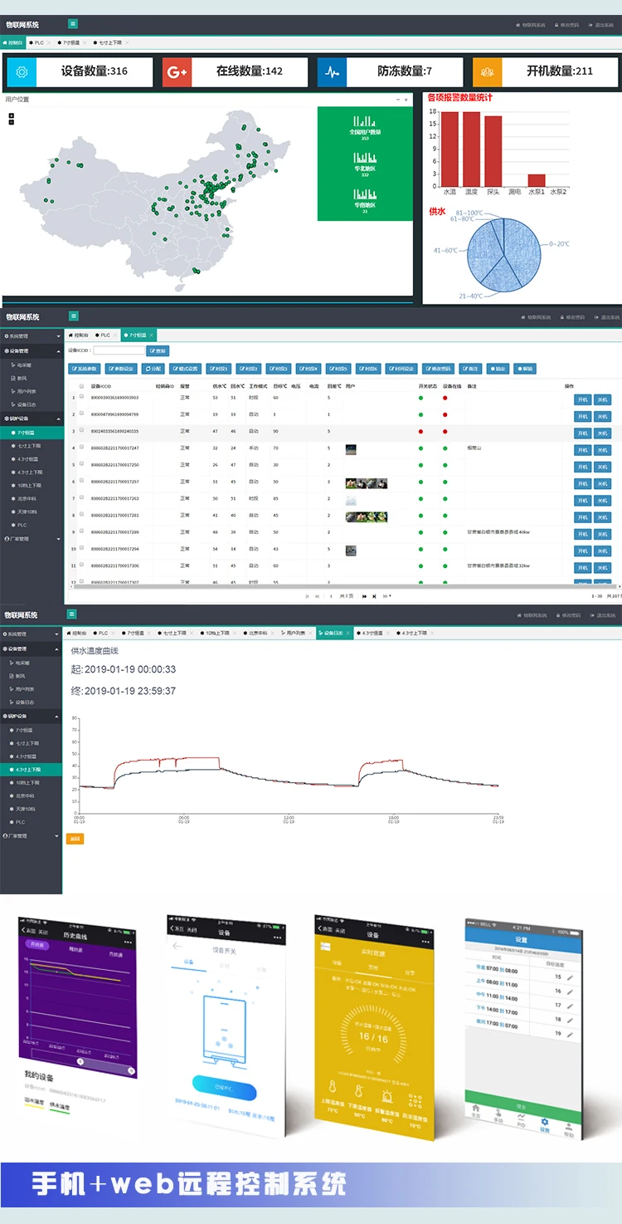Tick the select-all checkbox in the table header

pyautogui.click(x=81, y=386)
